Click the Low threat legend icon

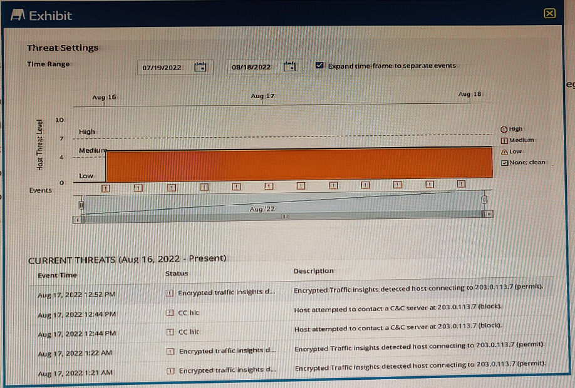click(504, 151)
